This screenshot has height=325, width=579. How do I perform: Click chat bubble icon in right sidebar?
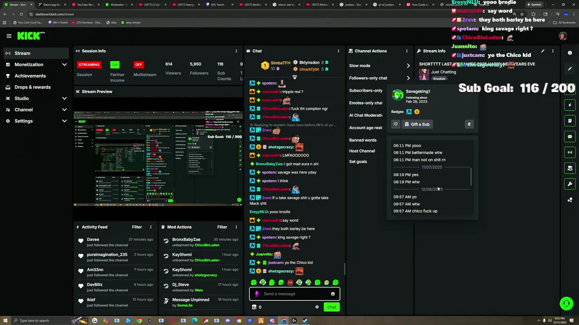tap(570, 136)
